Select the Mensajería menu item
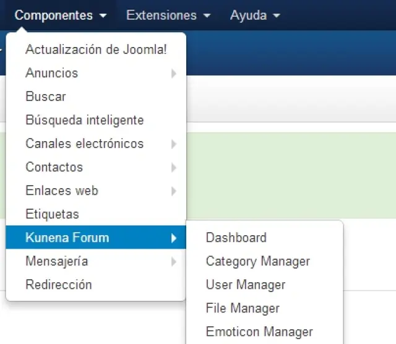This screenshot has width=396, height=344. (x=57, y=261)
